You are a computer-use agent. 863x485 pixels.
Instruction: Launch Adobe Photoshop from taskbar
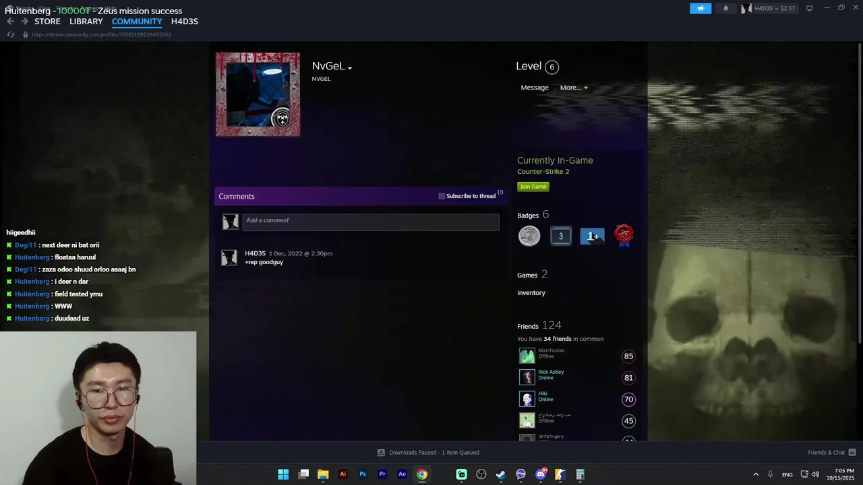coord(363,474)
